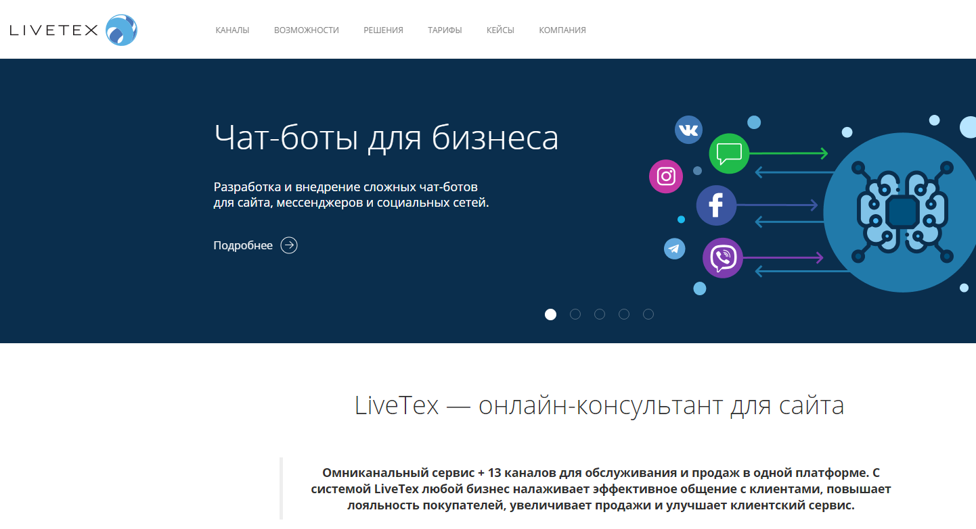The height and width of the screenshot is (529, 976).
Task: Click the pink Instagram icon
Action: pyautogui.click(x=666, y=176)
